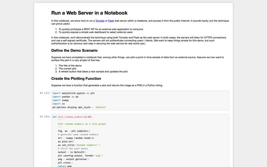Select the In [1] cell prompt
The image size is (267, 167).
pyautogui.click(x=45, y=93)
